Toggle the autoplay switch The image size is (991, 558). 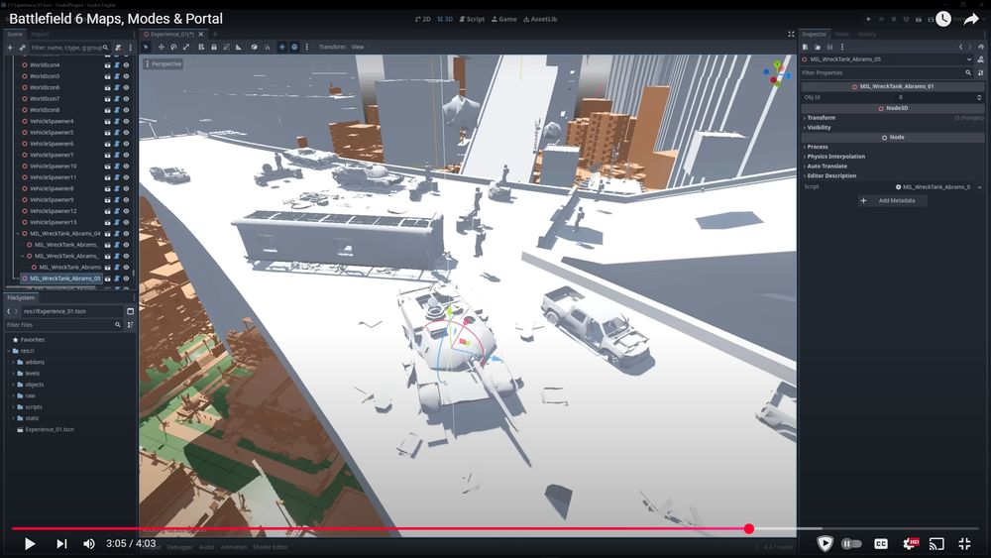pos(851,543)
